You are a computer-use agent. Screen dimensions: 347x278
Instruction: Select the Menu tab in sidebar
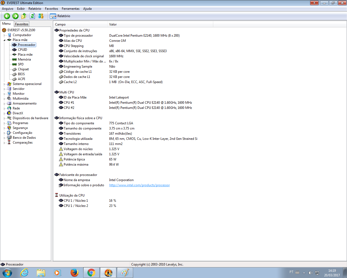[x=7, y=24]
